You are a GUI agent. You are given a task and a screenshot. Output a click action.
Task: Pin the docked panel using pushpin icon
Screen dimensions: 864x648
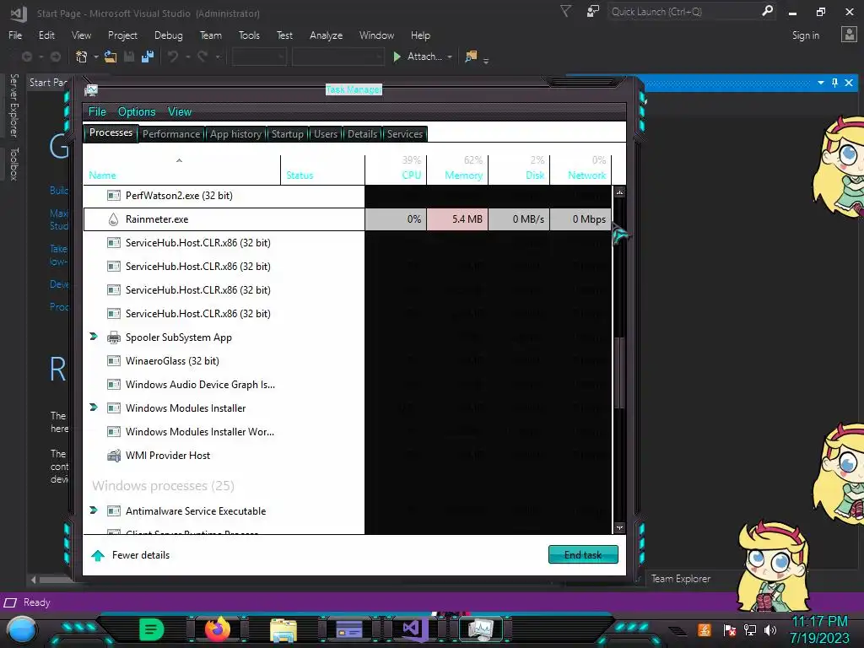click(834, 83)
